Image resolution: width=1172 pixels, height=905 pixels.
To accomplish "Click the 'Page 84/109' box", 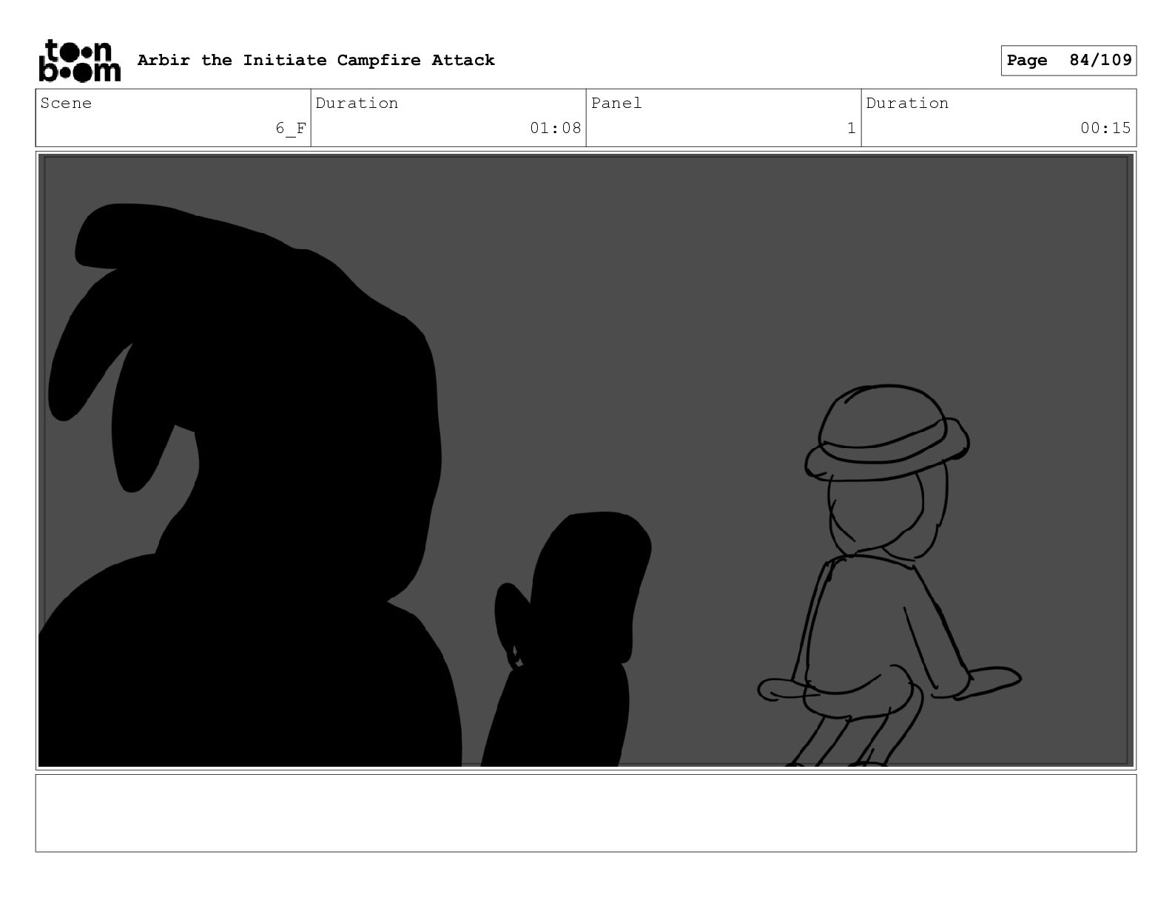I will (1068, 61).
